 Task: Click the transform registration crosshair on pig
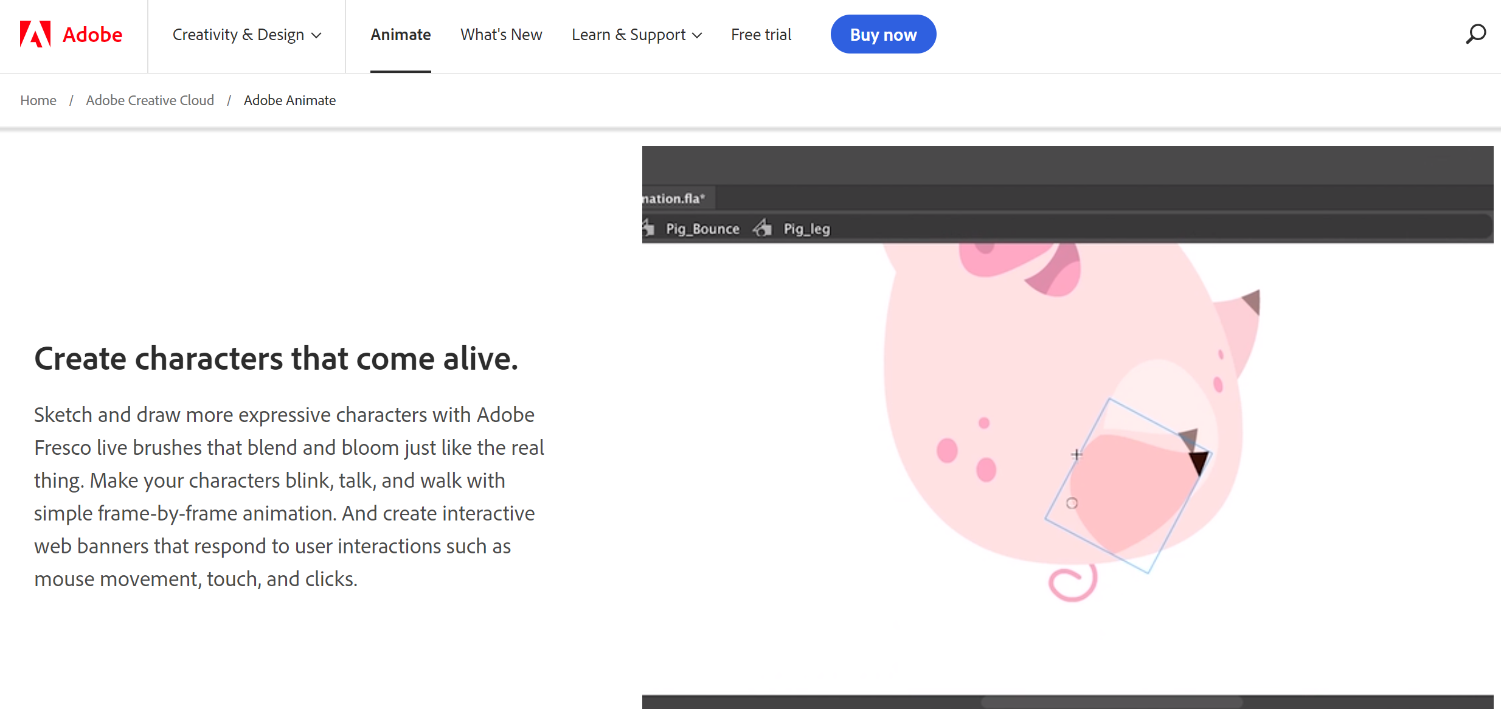[1076, 454]
